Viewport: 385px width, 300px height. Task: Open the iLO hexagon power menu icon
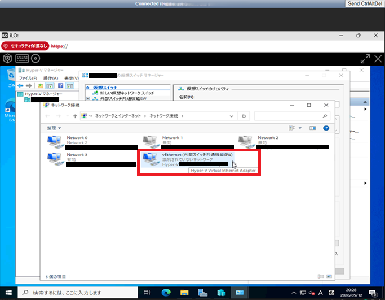[8, 59]
